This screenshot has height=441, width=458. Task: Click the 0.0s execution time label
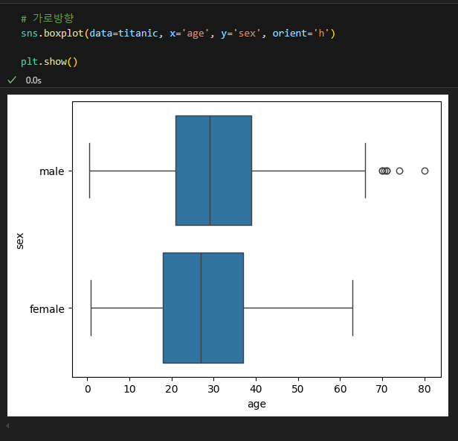33,80
